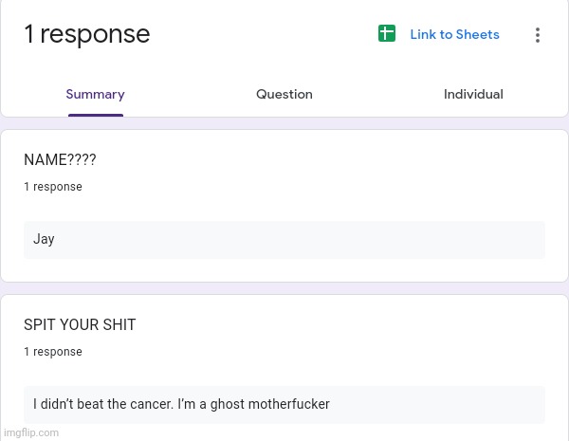
Task: Switch to the Question tab
Action: point(284,94)
